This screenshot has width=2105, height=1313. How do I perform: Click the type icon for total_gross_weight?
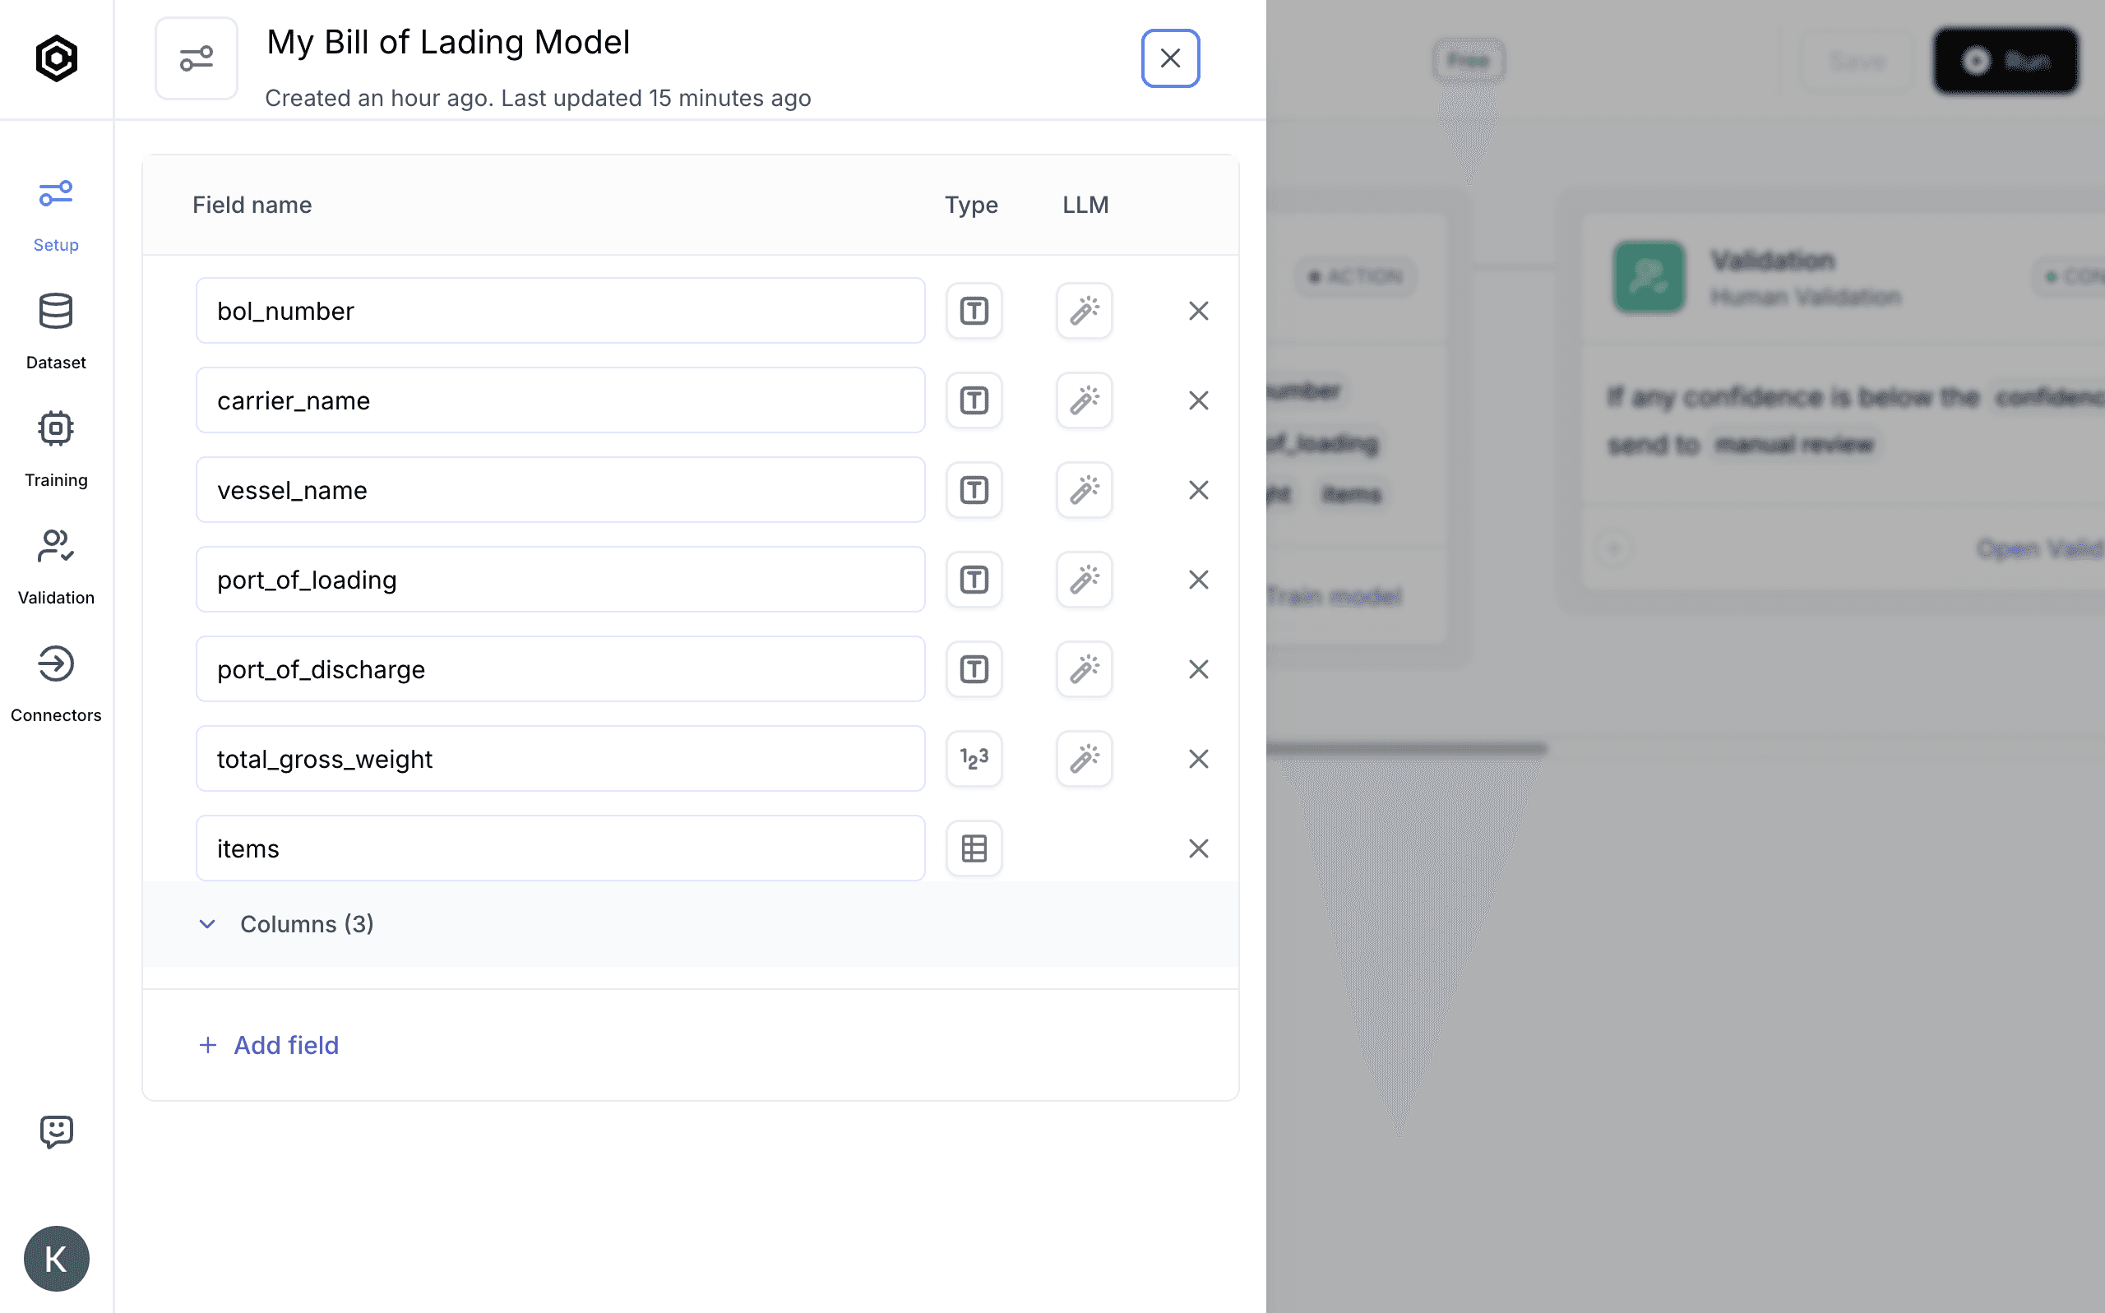974,758
